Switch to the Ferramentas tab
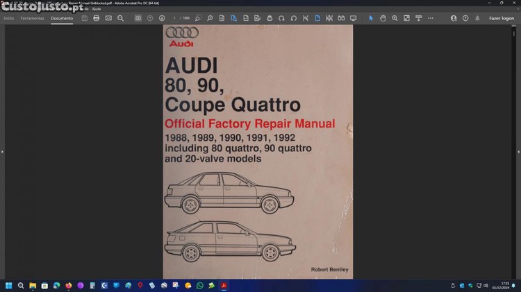 coord(33,18)
